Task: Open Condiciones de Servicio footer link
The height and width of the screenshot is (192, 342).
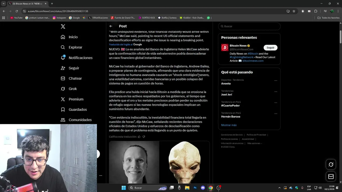Action: [x=232, y=135]
